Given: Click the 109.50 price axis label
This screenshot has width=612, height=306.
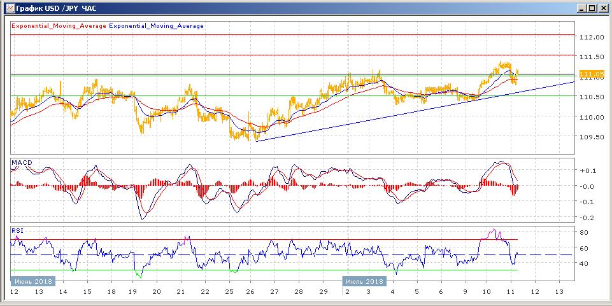Looking at the screenshot, I should [592, 137].
